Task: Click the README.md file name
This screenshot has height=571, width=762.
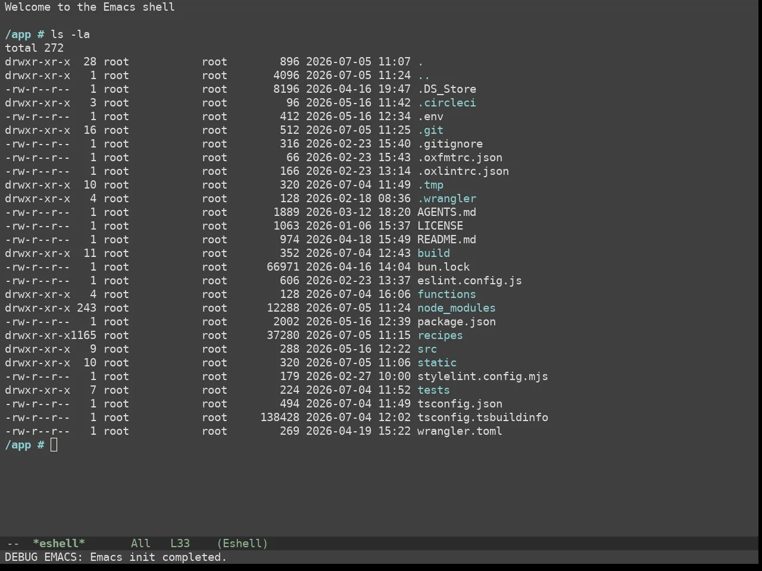Action: (446, 240)
